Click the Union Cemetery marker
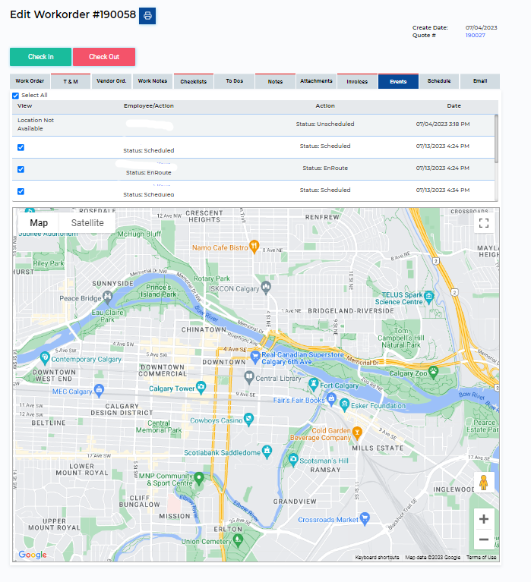Screen dimensions: 531x582 tap(239, 540)
